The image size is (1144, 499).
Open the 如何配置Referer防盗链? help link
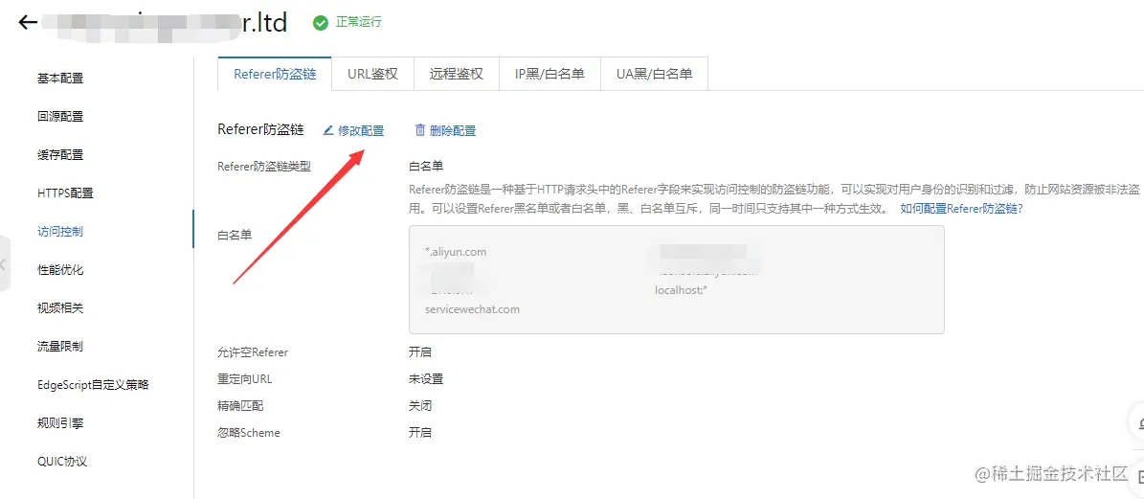tap(961, 208)
